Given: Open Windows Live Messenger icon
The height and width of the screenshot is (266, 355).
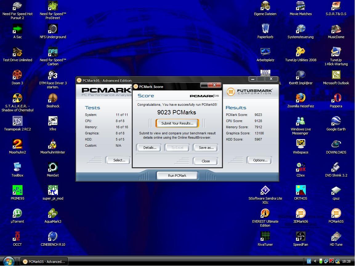Looking at the screenshot, I should (301, 121).
